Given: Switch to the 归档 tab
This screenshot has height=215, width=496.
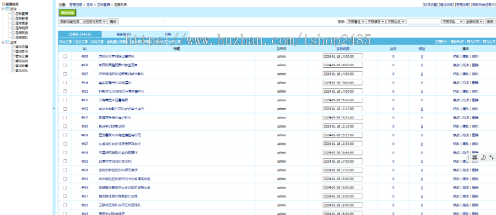Looking at the screenshot, I should tap(168, 34).
